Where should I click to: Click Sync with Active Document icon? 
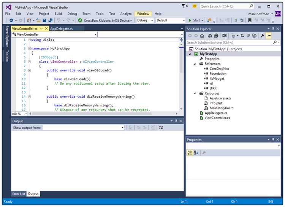242,36
